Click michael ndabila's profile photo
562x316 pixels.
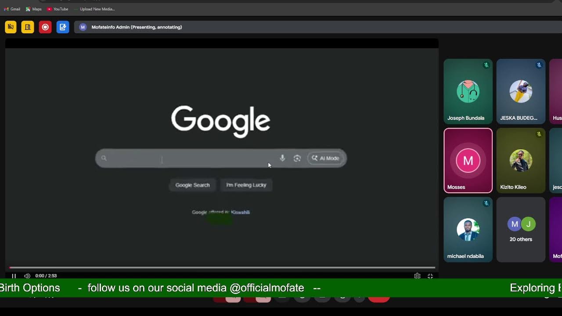[x=468, y=230]
